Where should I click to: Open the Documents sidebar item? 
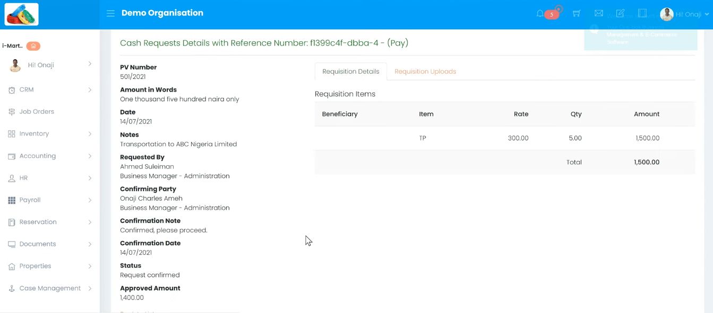[37, 244]
